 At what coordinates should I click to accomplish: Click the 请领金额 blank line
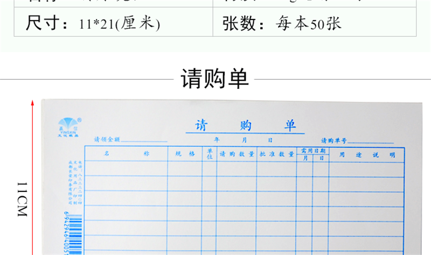pyautogui.click(x=147, y=140)
